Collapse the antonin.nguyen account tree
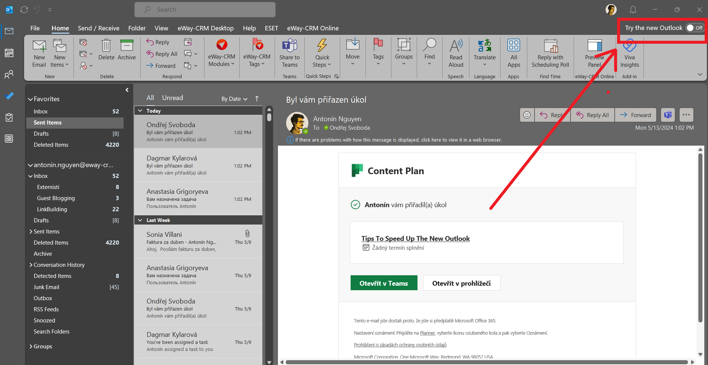The height and width of the screenshot is (365, 708). [30, 165]
